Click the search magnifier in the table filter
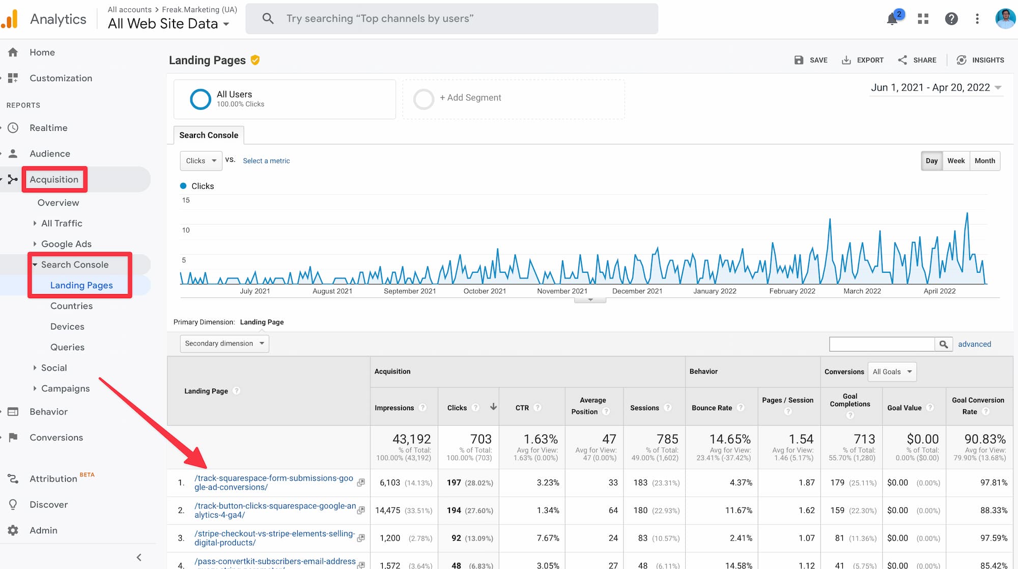Screen dimensions: 1018x569 pos(943,344)
